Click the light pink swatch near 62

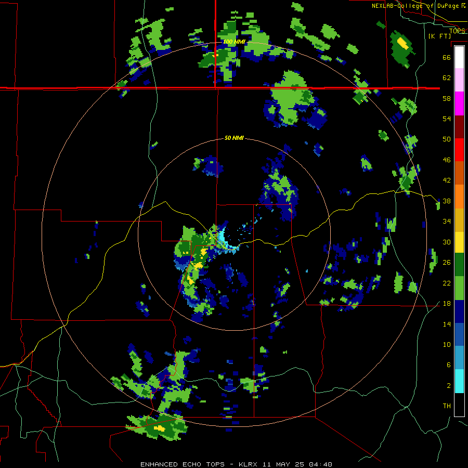pos(459,80)
